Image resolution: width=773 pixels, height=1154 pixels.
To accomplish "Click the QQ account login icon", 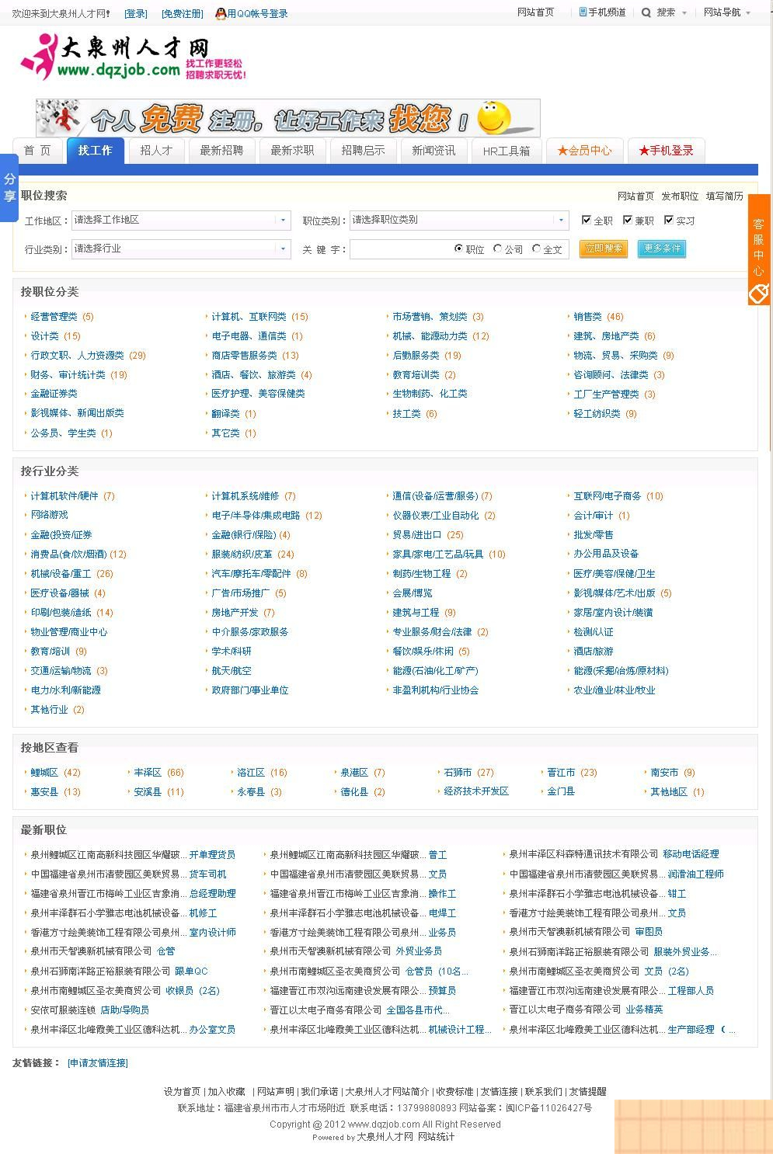I will point(222,13).
